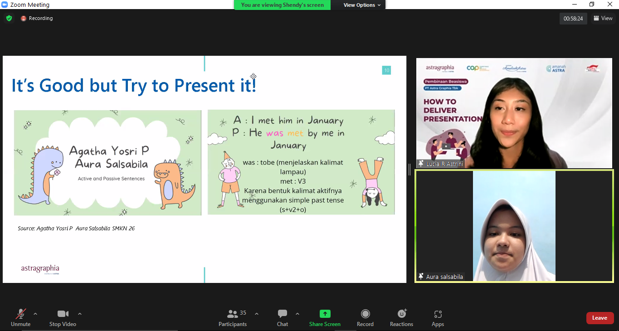Viewport: 619px width, 331px height.
Task: Open the View layout menu
Action: [x=603, y=19]
